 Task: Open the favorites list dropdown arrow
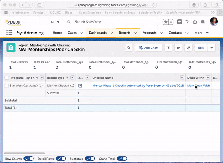(171, 22)
